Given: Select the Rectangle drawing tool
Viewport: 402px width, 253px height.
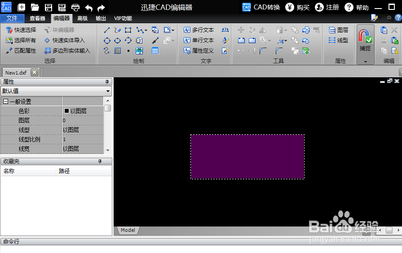Looking at the screenshot, I should (x=128, y=30).
